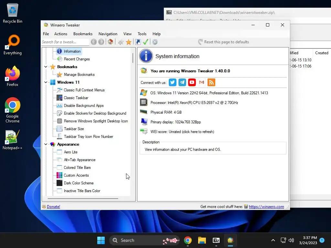Click Reset this page to defaults
The height and width of the screenshot is (248, 331).
pyautogui.click(x=224, y=42)
